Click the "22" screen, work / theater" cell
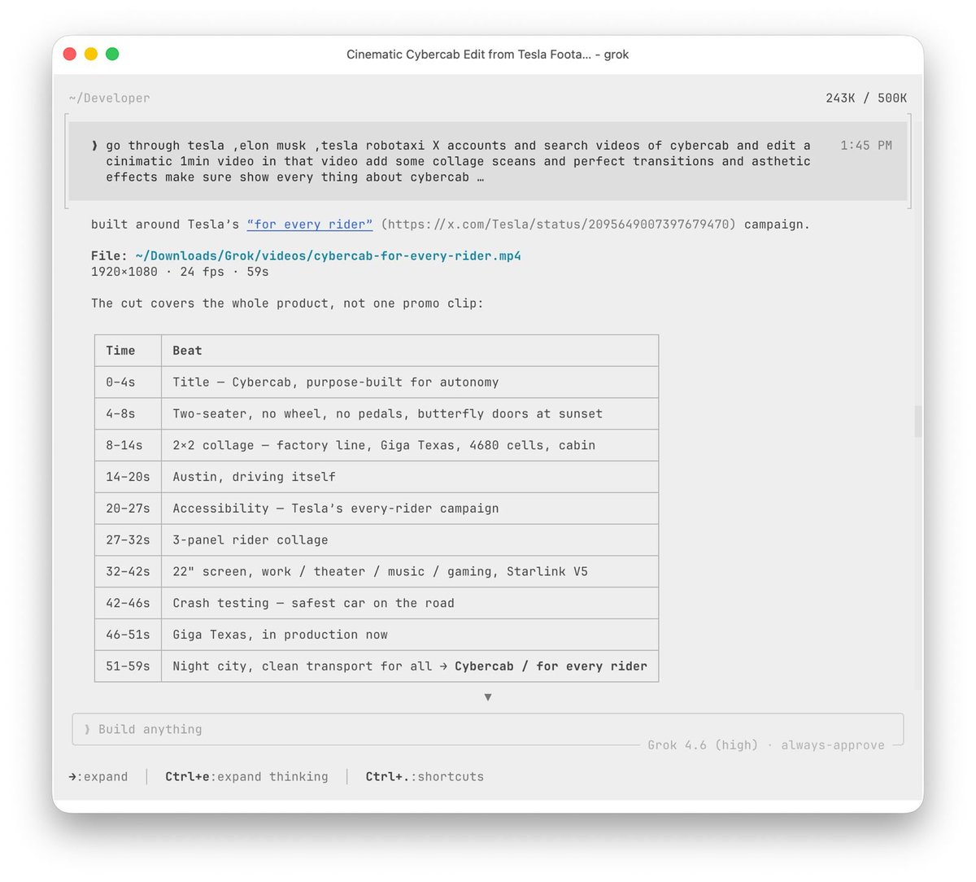This screenshot has height=882, width=976. point(410,572)
